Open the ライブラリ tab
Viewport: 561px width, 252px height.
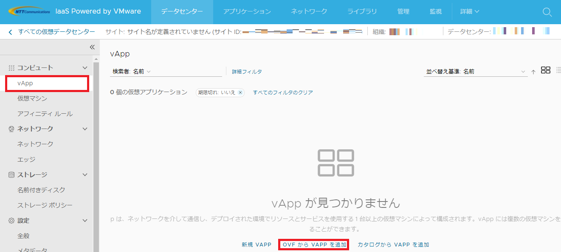[362, 11]
